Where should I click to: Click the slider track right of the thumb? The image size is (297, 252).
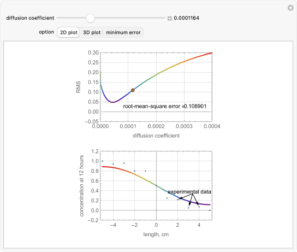coord(130,18)
